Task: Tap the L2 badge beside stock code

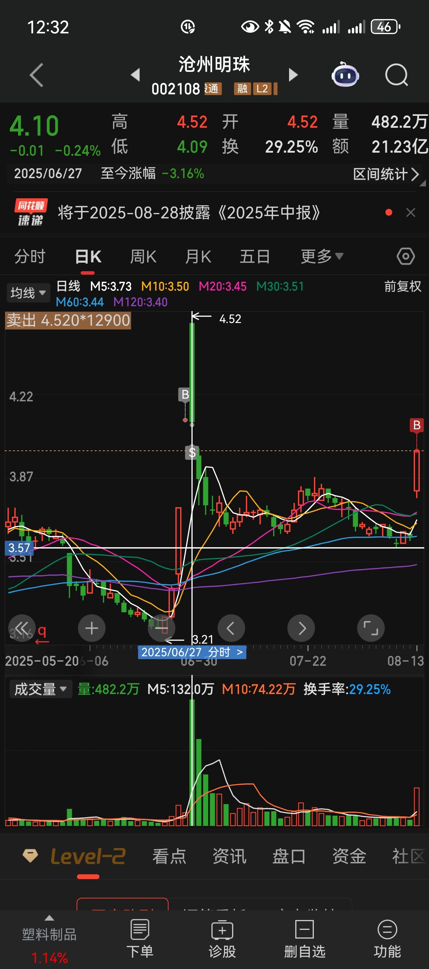Action: click(262, 89)
